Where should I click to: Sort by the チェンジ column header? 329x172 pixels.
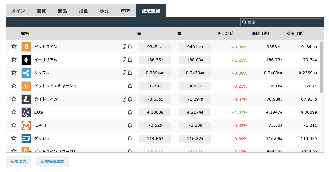(x=225, y=33)
